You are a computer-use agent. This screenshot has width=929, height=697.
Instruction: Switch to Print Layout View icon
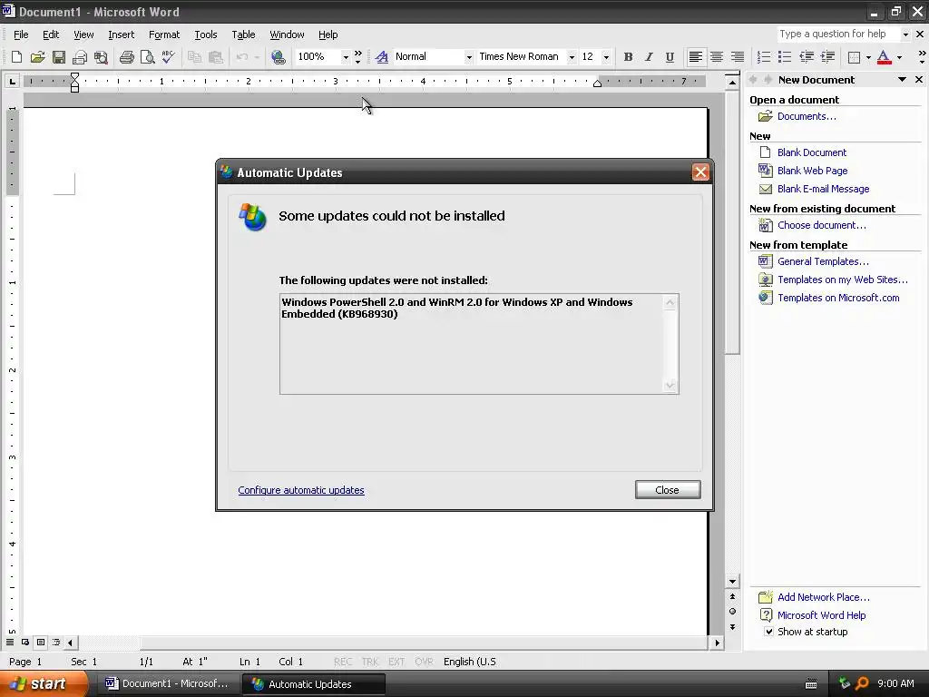(x=41, y=642)
